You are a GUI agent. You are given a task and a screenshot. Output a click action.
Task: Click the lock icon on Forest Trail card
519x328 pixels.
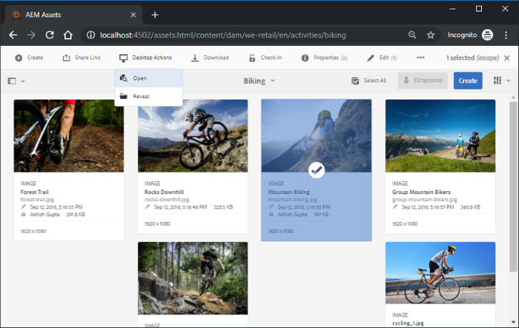click(x=23, y=214)
